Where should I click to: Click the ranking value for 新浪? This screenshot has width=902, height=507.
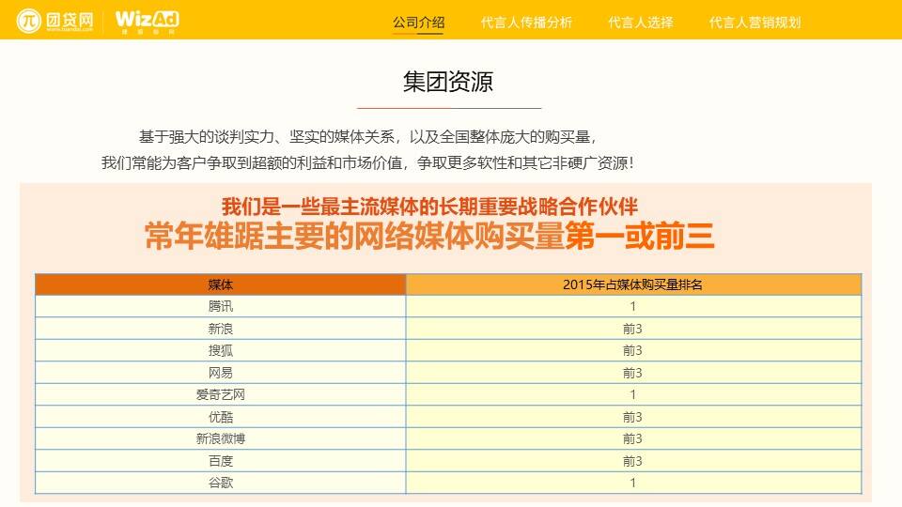(x=633, y=329)
